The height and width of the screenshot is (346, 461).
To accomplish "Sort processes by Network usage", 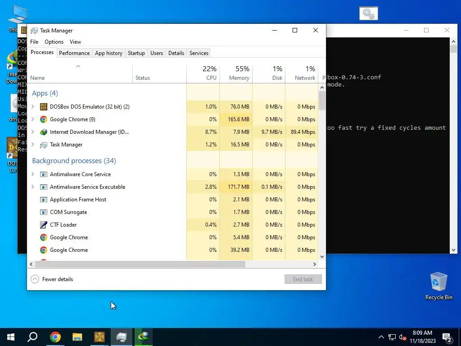I will click(302, 73).
